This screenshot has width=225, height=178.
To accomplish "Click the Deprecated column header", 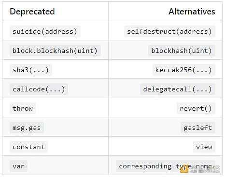I will (32, 12).
